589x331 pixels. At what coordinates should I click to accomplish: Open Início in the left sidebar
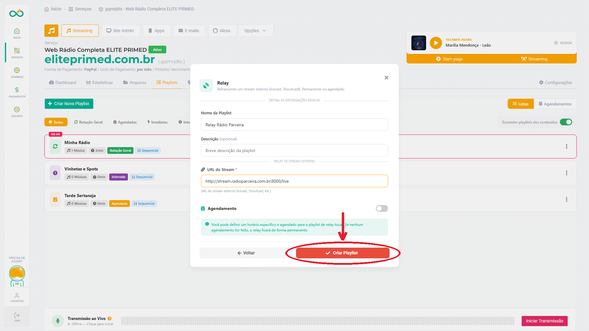[17, 33]
